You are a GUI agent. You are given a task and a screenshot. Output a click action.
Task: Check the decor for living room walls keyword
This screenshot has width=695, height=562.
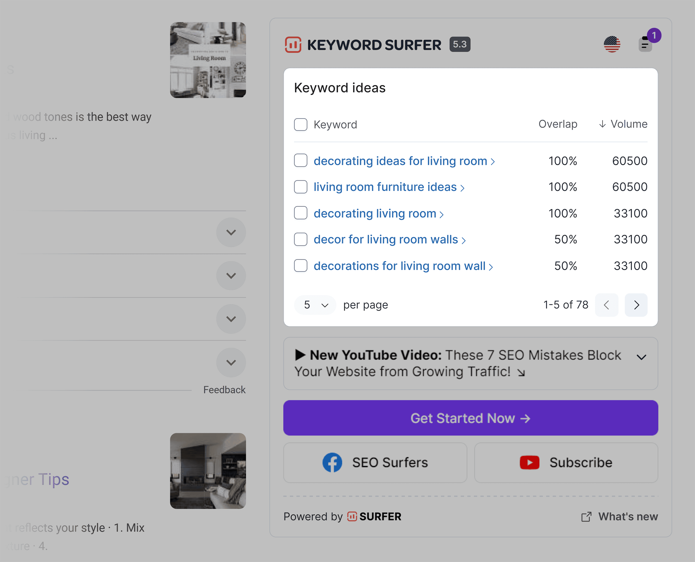301,239
